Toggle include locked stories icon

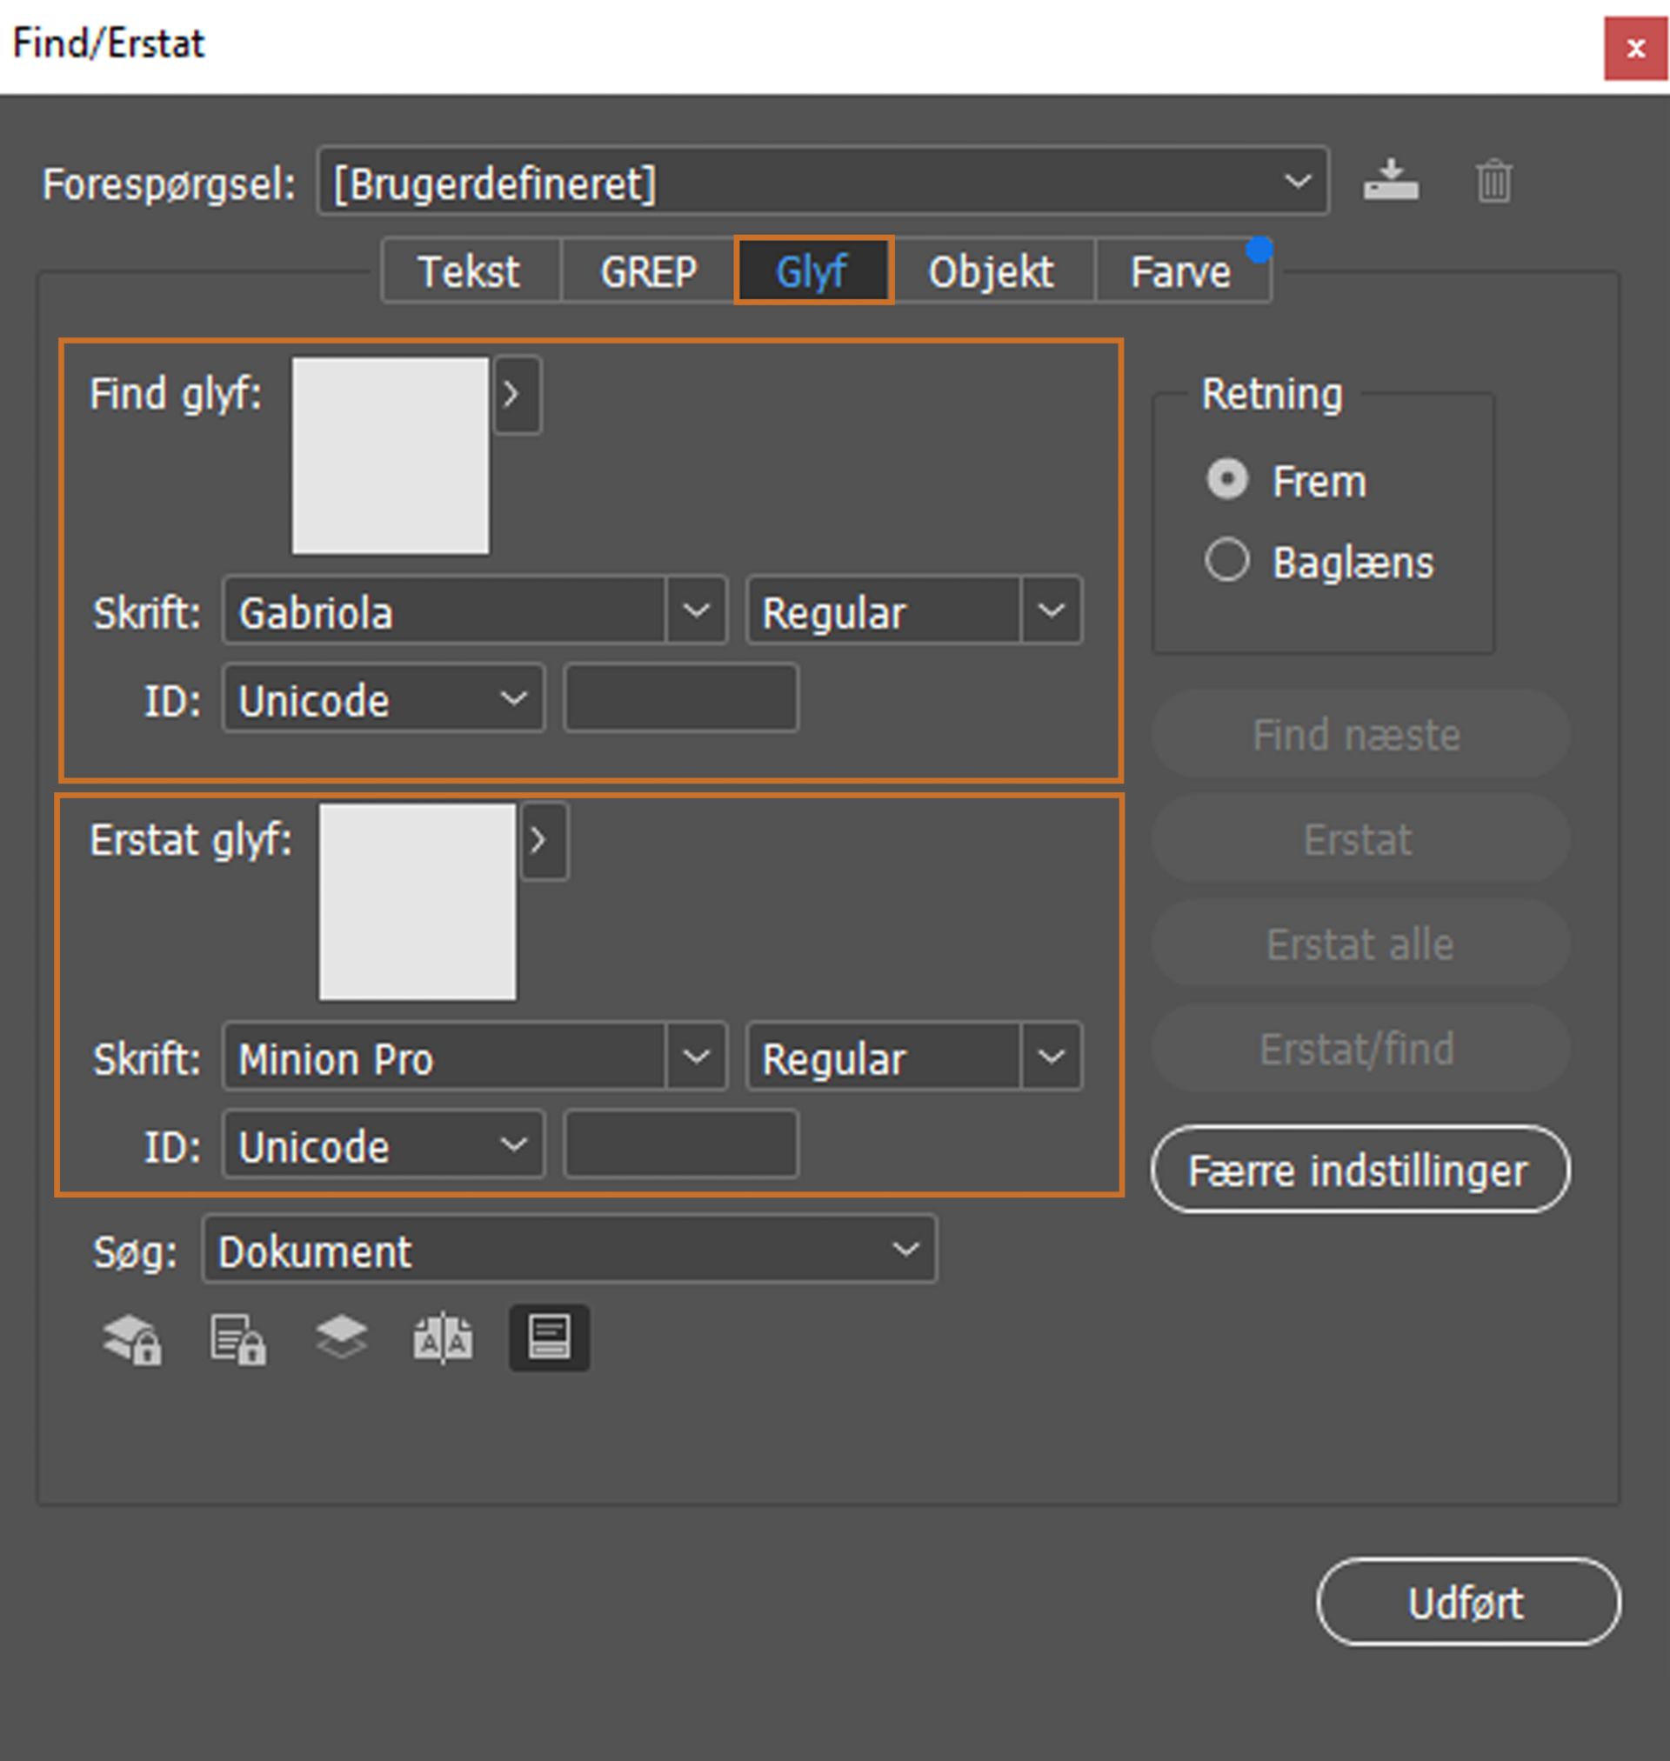click(x=237, y=1338)
